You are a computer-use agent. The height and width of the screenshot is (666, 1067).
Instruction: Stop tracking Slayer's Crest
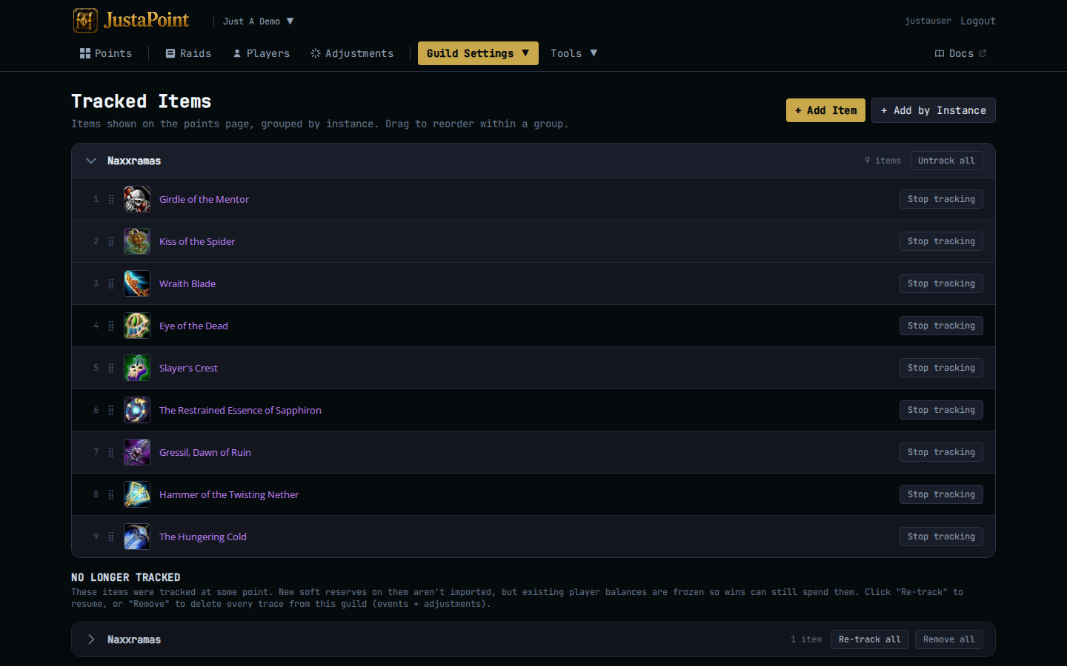pyautogui.click(x=941, y=368)
